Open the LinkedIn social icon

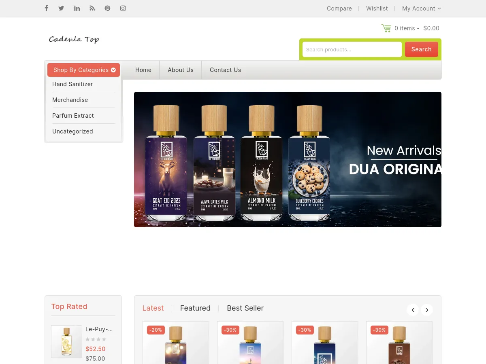click(77, 8)
